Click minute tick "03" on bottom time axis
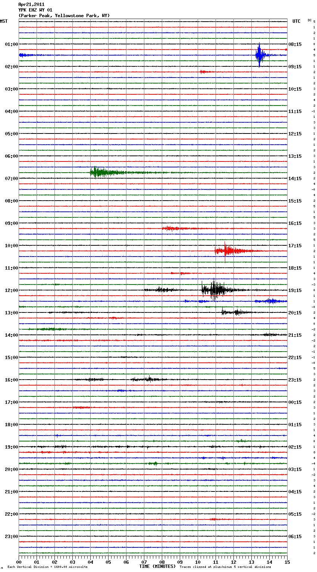 [x=72, y=562]
